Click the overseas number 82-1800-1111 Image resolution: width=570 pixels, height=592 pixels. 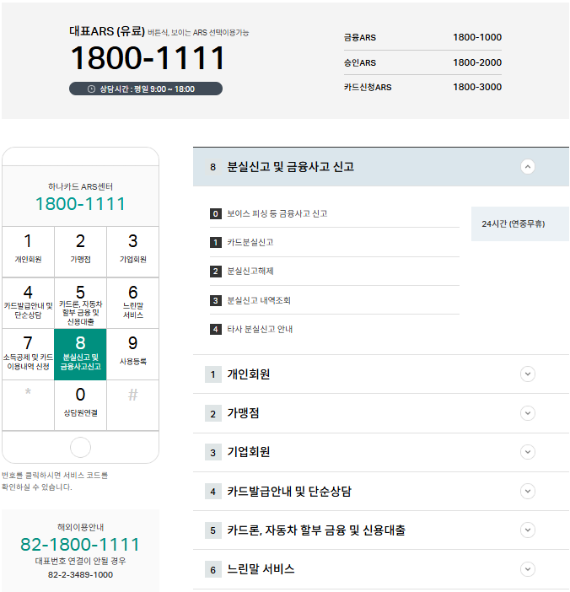tap(80, 545)
